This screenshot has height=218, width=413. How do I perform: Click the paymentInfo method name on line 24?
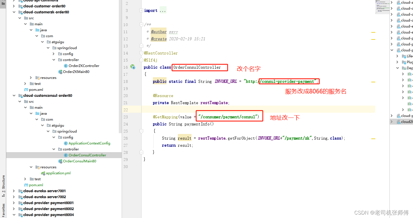(x=197, y=124)
